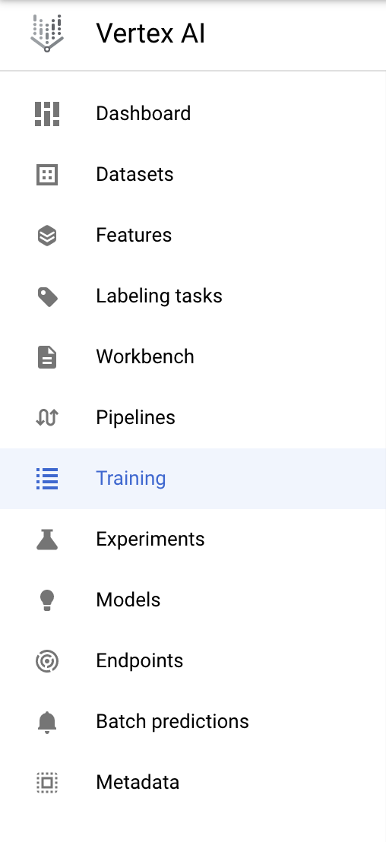
Task: Click the Vertex AI title text
Action: tap(150, 33)
